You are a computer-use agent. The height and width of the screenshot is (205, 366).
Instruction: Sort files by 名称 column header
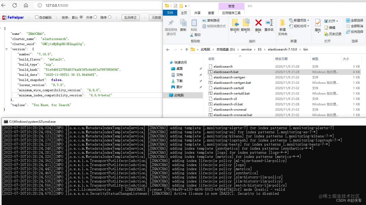pyautogui.click(x=211, y=59)
